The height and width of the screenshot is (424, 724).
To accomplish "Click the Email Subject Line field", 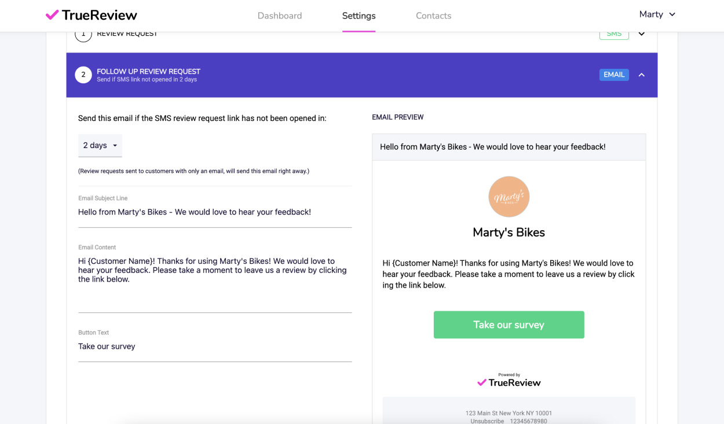I will click(214, 212).
